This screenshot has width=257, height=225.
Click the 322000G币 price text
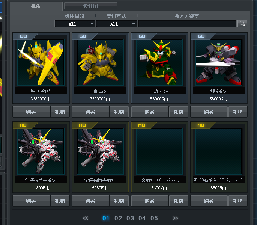tap(100, 99)
